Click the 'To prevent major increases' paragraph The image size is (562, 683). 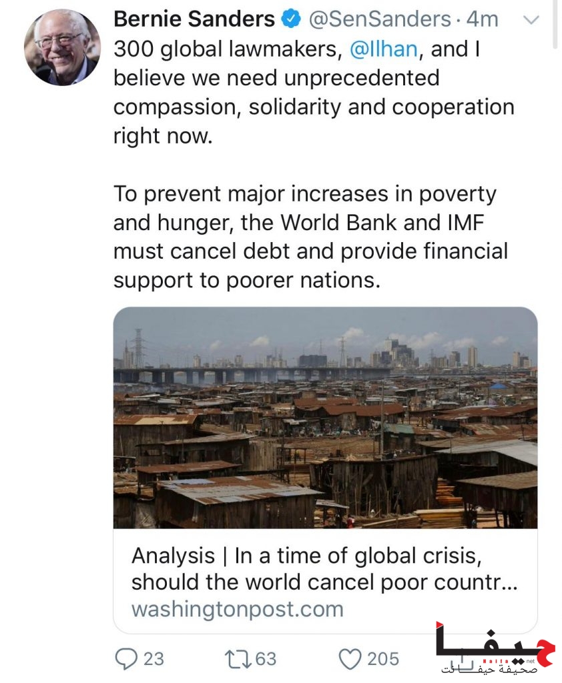(310, 237)
